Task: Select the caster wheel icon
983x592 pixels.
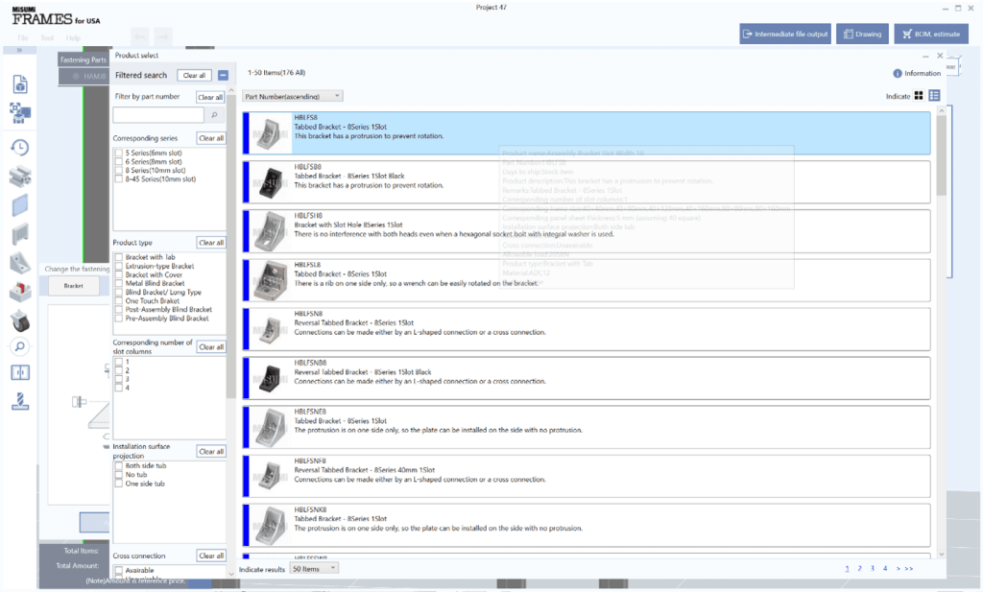Action: 20,320
